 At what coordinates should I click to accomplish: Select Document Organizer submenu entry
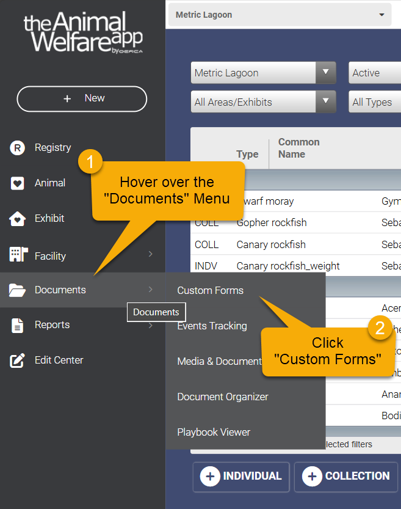click(223, 397)
